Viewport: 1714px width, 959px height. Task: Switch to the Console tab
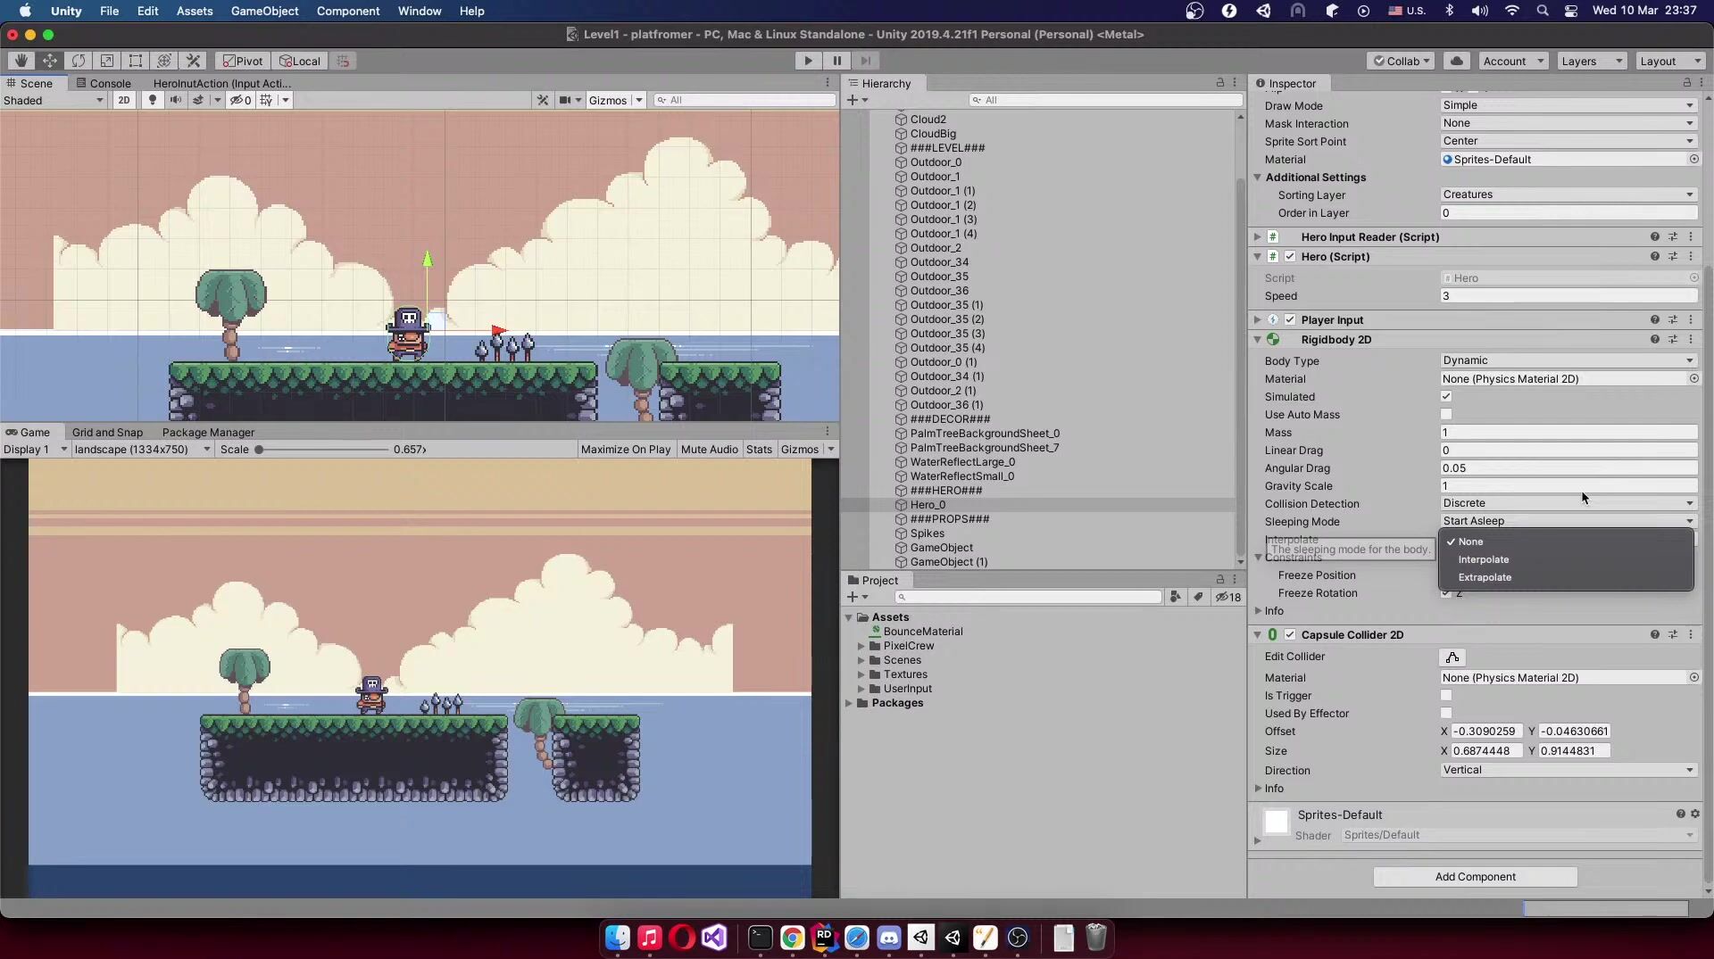tap(104, 83)
